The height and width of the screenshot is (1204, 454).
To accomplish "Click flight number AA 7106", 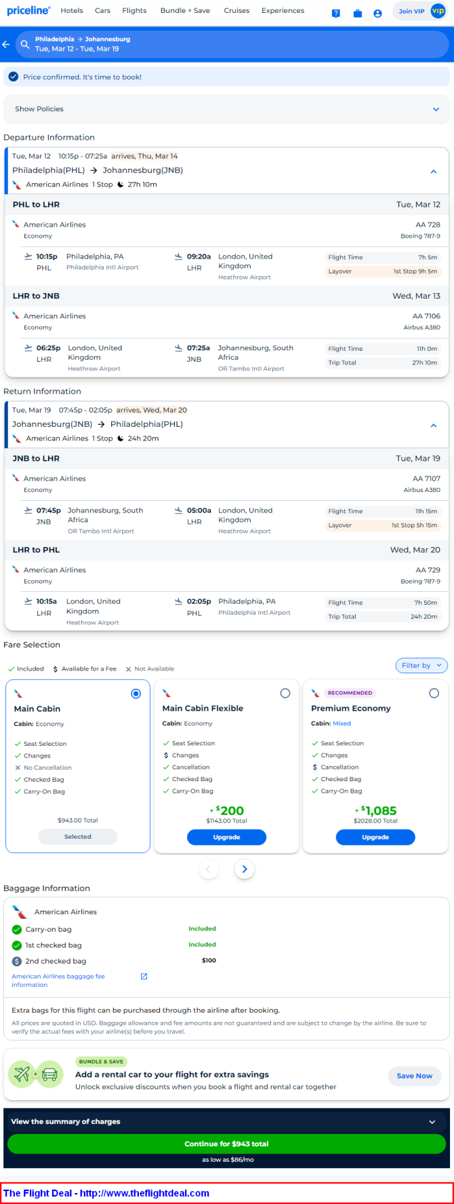I will click(x=427, y=316).
